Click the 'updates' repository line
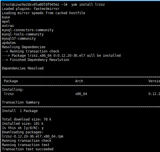The image size is (160, 152). pos(9,43)
